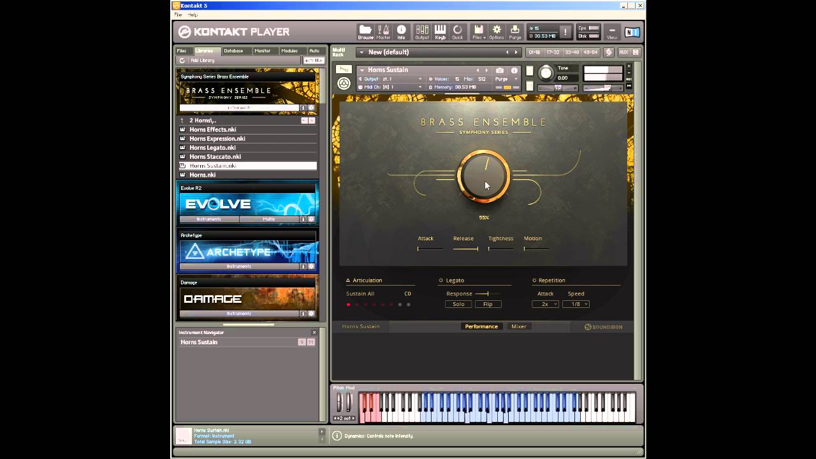This screenshot has width=816, height=459.
Task: Click the Horns Sustain snapshot camera icon
Action: (x=500, y=70)
